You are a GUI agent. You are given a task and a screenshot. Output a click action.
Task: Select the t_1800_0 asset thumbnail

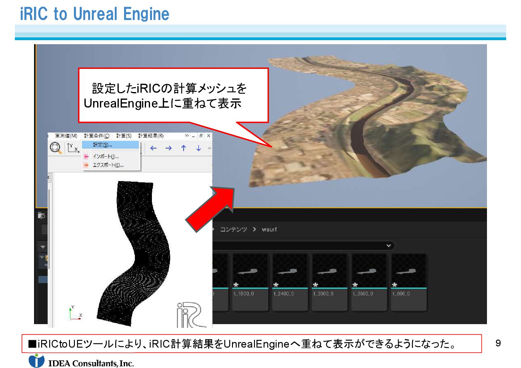(250, 271)
